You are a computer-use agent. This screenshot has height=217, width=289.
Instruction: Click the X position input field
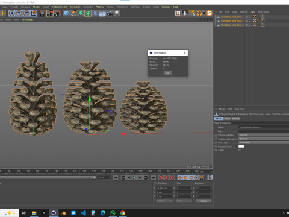click(164, 188)
